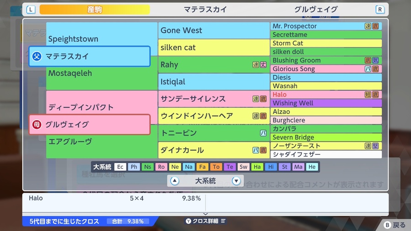Click the Fa lineage color swatch

(x=202, y=167)
